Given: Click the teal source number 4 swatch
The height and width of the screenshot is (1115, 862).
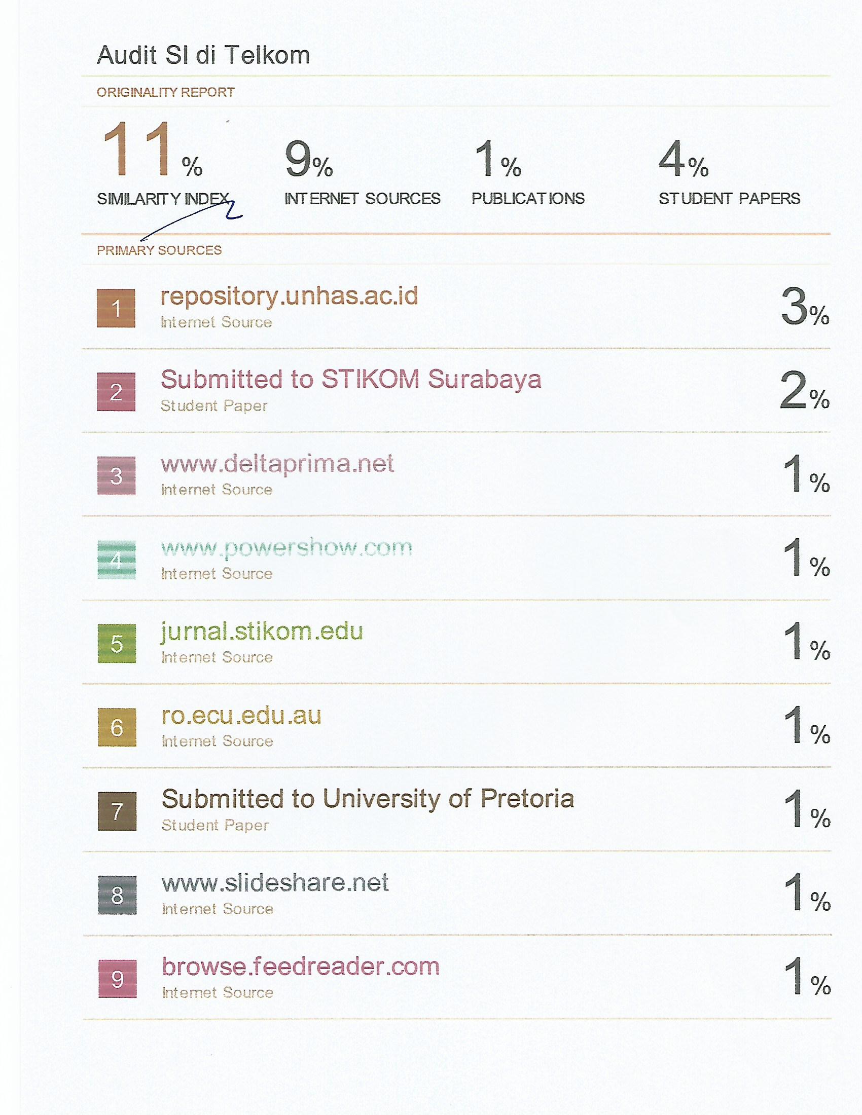Looking at the screenshot, I should point(117,560).
